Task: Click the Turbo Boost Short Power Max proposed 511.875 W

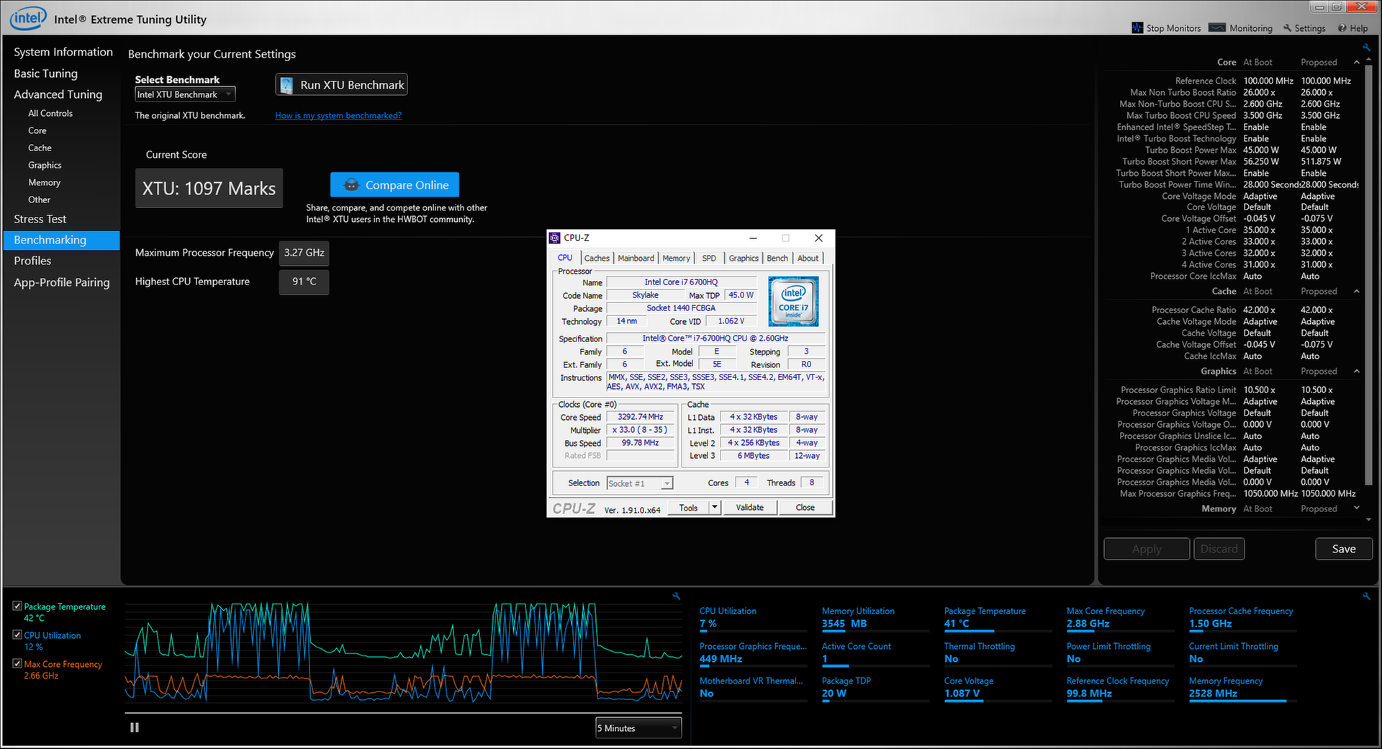Action: 1321,162
